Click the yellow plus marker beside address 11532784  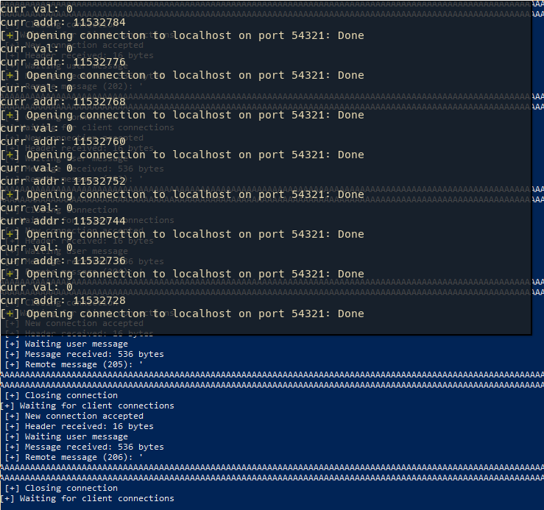[10, 36]
